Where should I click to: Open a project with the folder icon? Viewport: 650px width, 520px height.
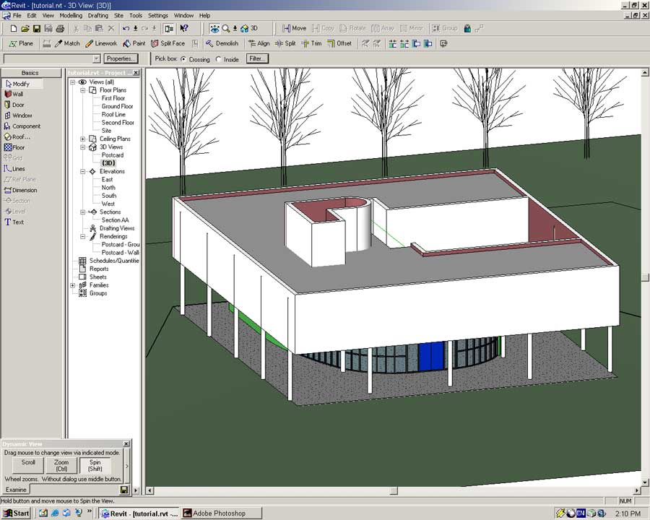click(25, 29)
